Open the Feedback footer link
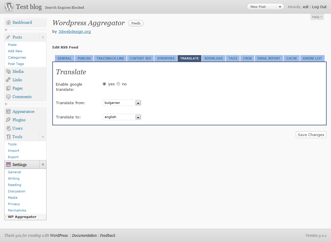 click(108, 235)
